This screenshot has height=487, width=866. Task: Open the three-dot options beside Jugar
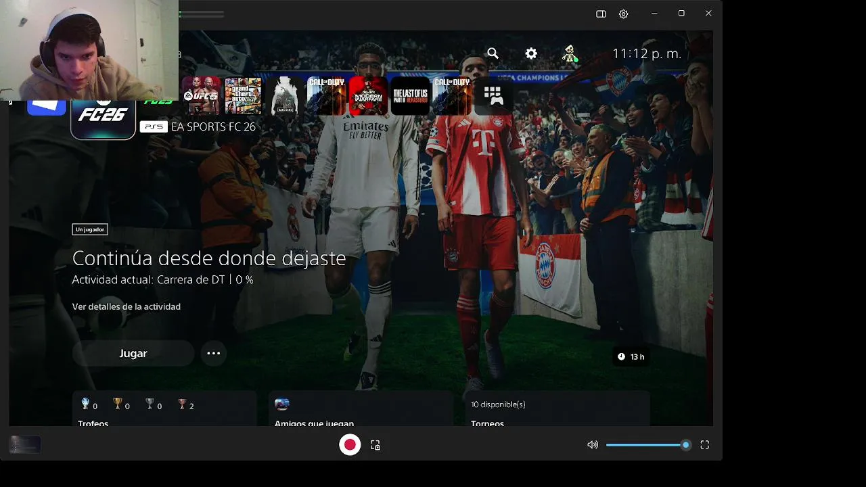click(214, 353)
